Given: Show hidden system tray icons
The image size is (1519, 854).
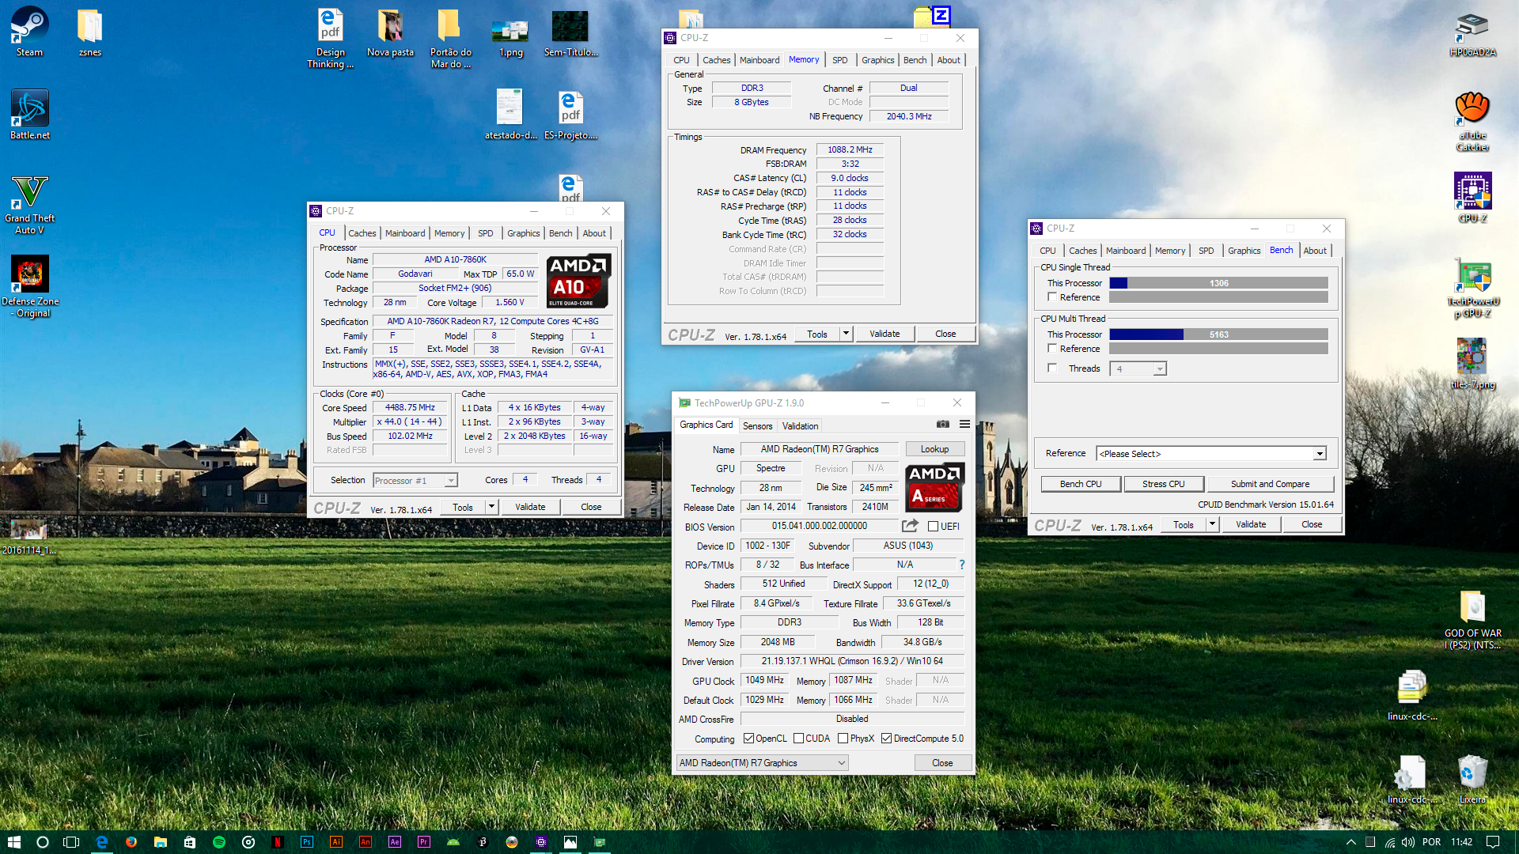Looking at the screenshot, I should [x=1350, y=842].
